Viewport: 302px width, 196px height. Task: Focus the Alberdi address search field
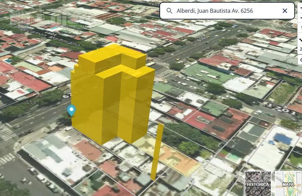pyautogui.click(x=227, y=11)
